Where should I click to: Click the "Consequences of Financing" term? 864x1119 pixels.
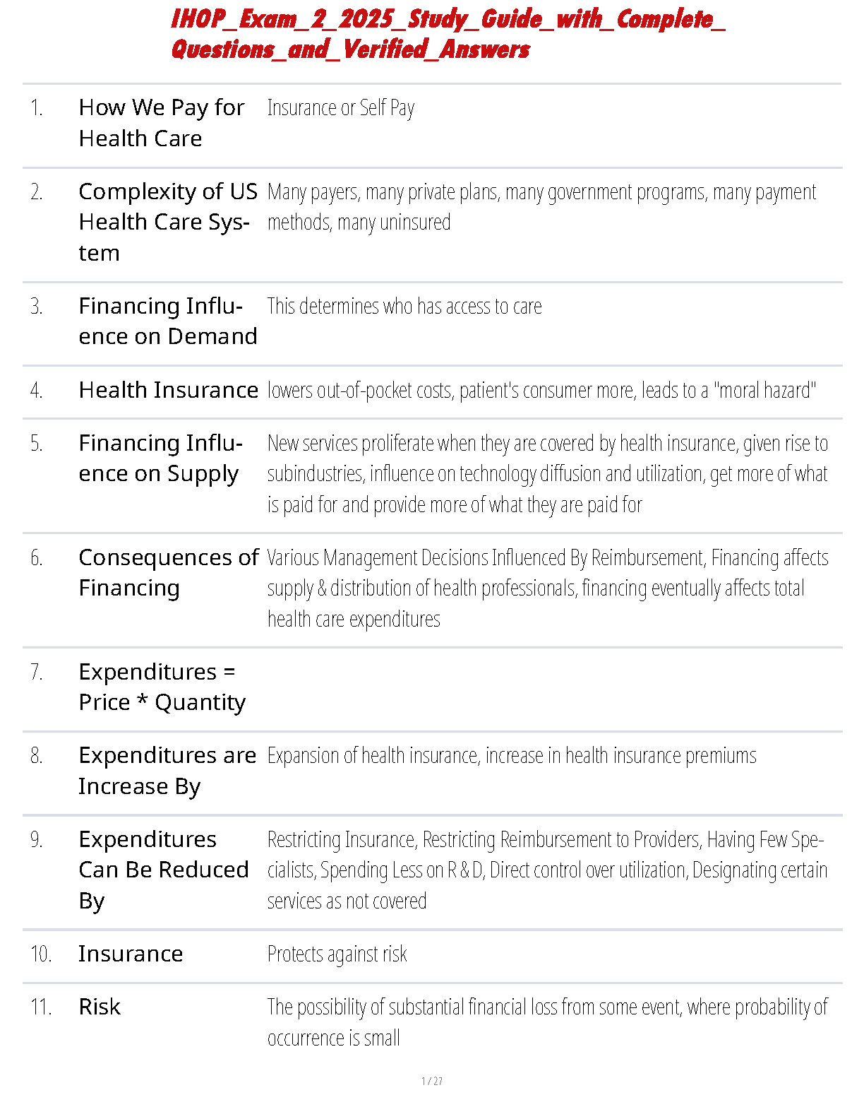tap(168, 573)
